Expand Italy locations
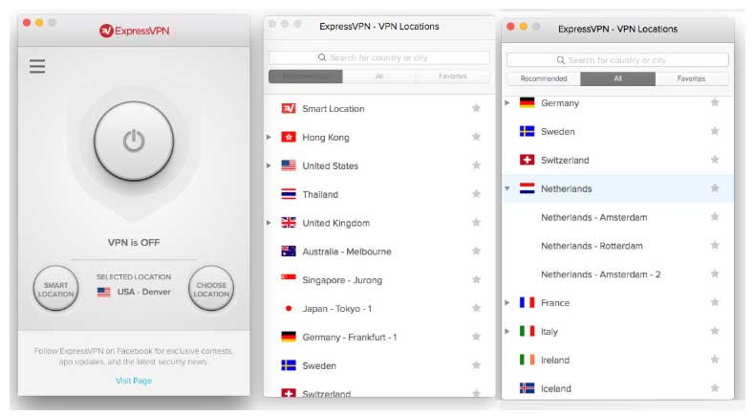This screenshot has width=754, height=416. click(x=507, y=331)
